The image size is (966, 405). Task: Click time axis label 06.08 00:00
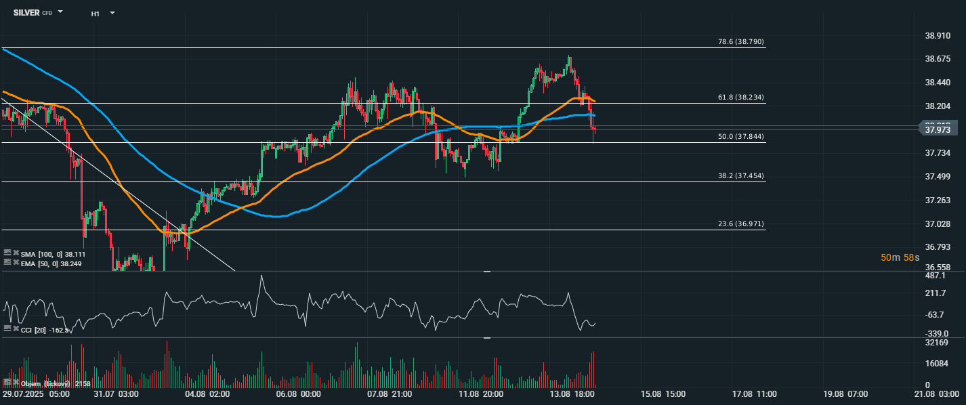[299, 393]
